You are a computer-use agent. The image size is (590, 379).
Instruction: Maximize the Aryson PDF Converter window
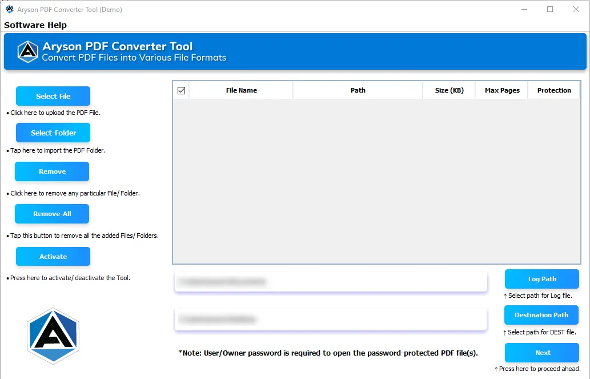coord(550,9)
